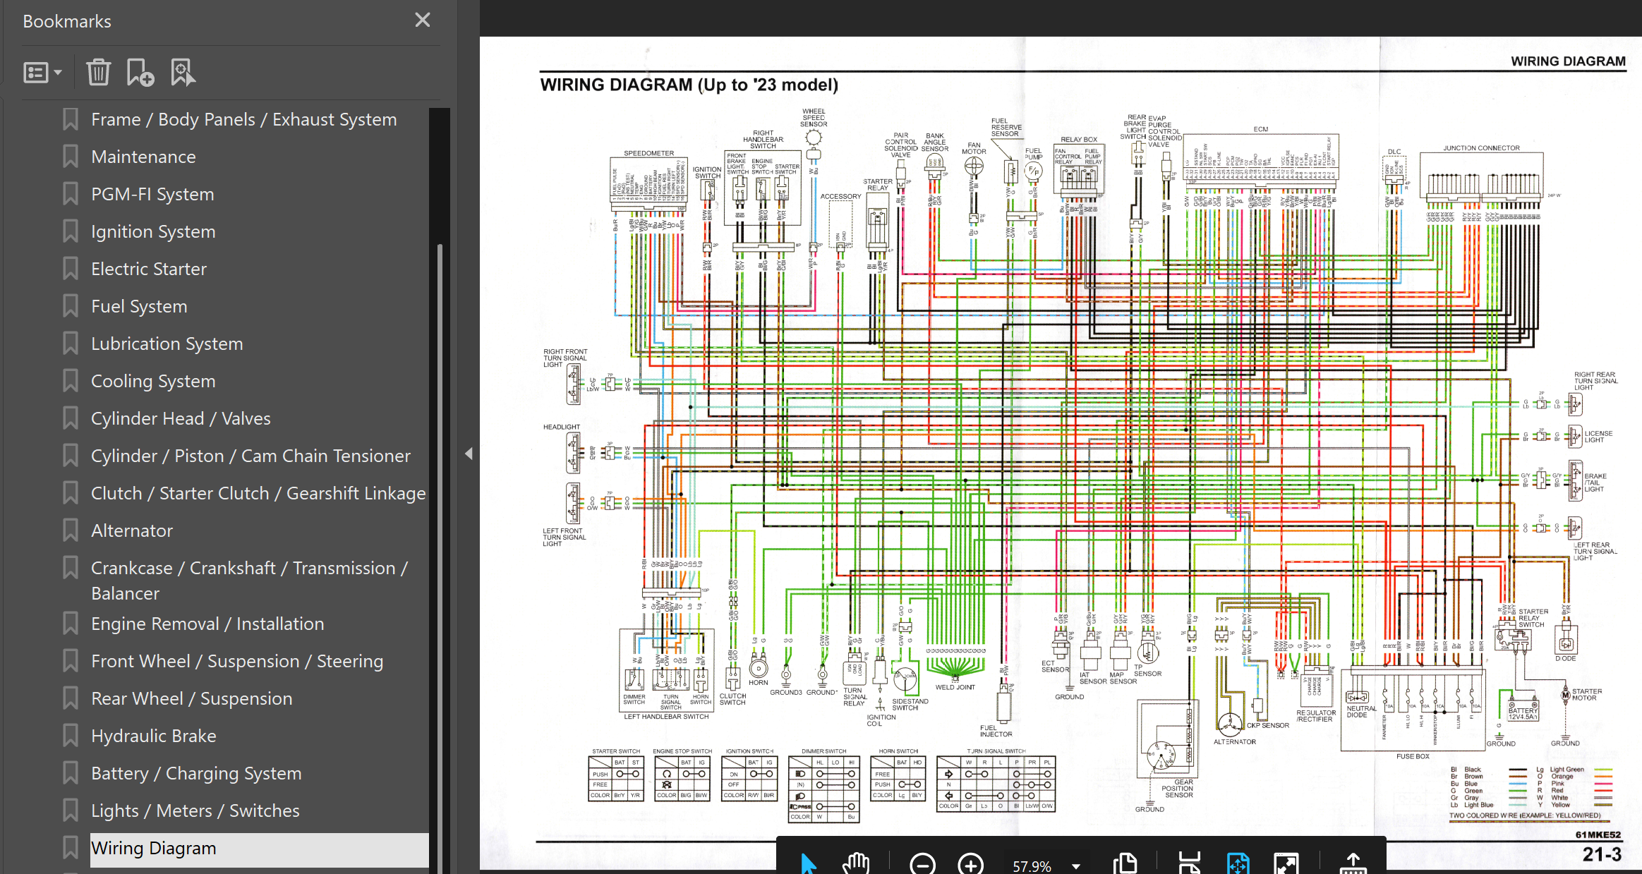
Task: Click bookmark icon beside Rear Wheel / Suspension
Action: coord(70,698)
